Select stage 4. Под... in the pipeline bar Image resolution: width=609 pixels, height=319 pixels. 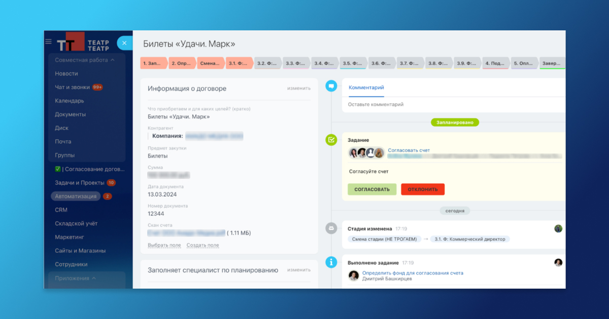495,63
